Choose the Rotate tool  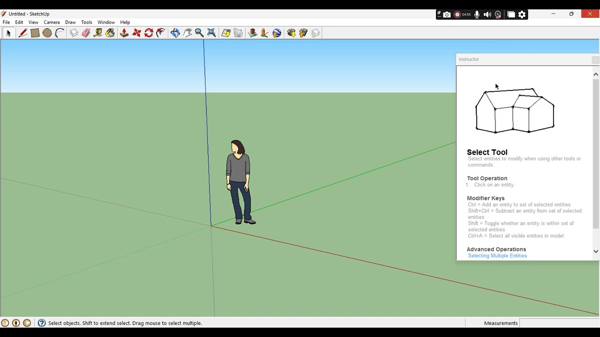149,33
